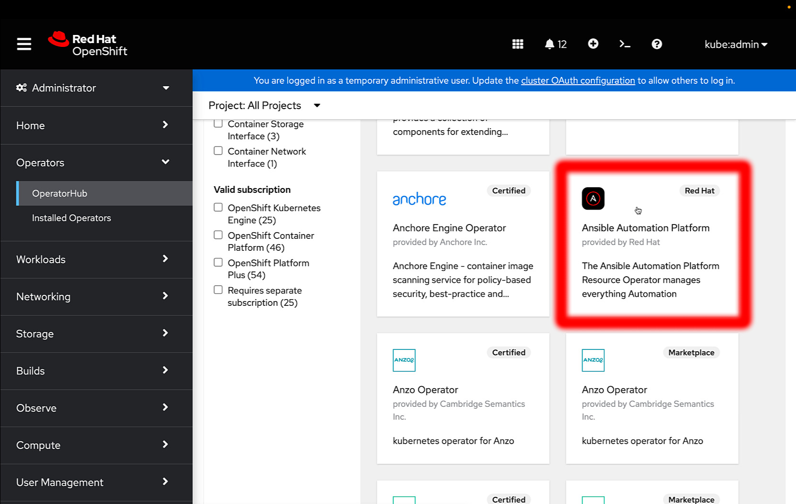Viewport: 796px width, 504px height.
Task: Open the help question mark icon
Action: pos(657,44)
